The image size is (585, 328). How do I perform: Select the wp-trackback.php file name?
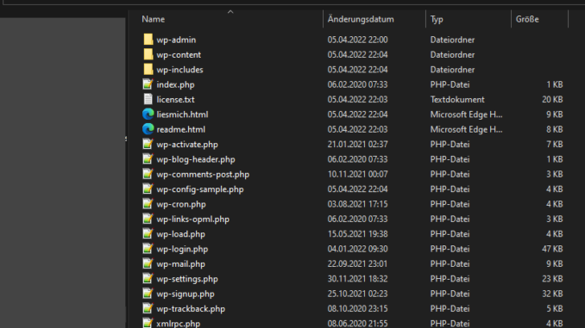191,309
